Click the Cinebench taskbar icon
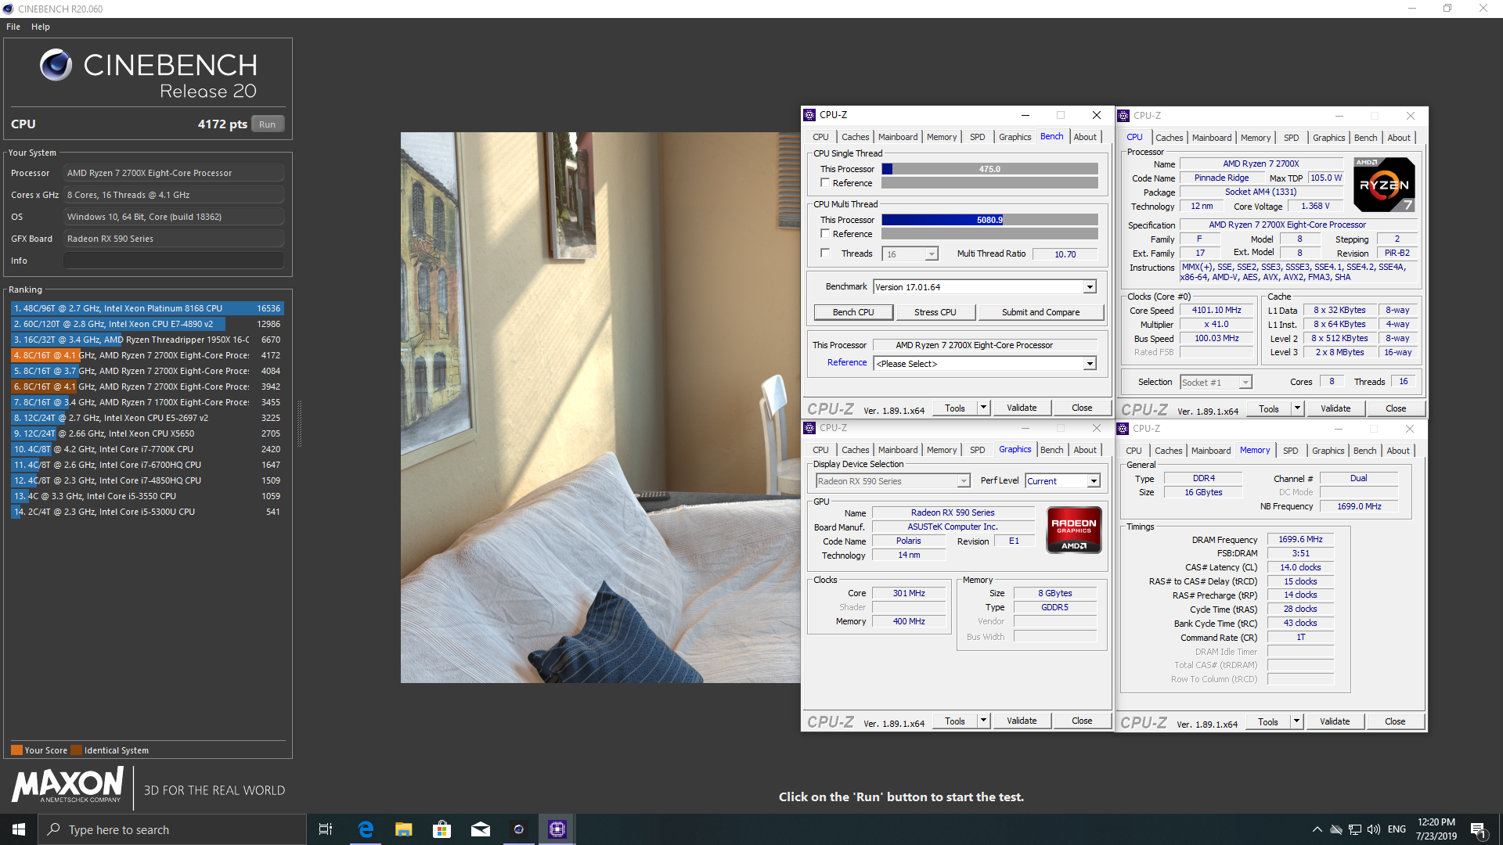 (518, 829)
